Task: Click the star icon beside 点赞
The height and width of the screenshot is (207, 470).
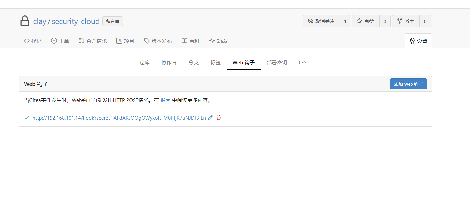Action: [x=360, y=21]
